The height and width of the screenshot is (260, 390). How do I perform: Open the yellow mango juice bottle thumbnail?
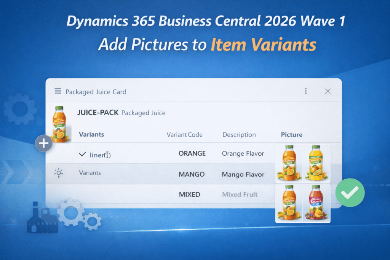(316, 163)
